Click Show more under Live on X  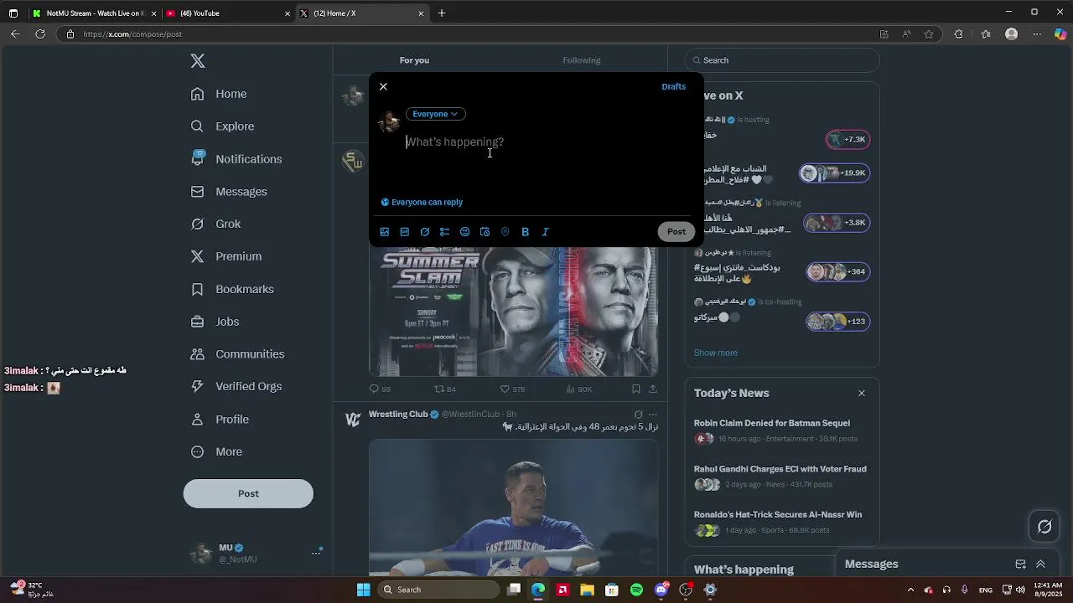716,353
